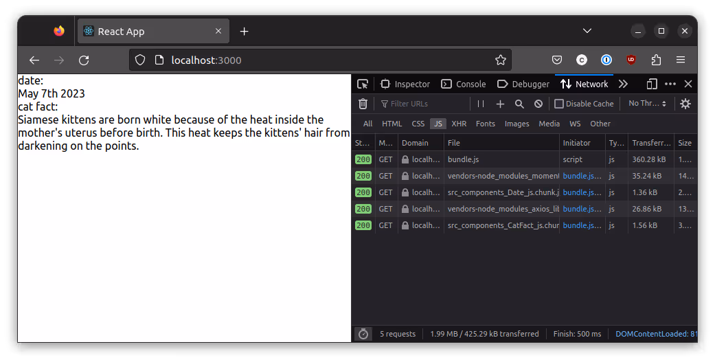Image resolution: width=715 pixels, height=362 pixels.
Task: Click the Filter URLs input field
Action: point(424,104)
